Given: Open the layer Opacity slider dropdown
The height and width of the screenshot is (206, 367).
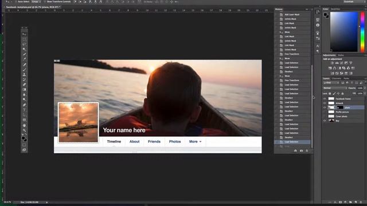Looking at the screenshot, I should click(365, 88).
